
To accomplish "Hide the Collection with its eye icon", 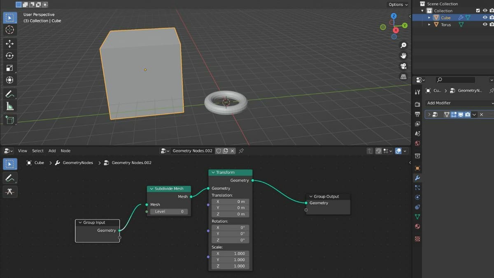I will [x=485, y=11].
